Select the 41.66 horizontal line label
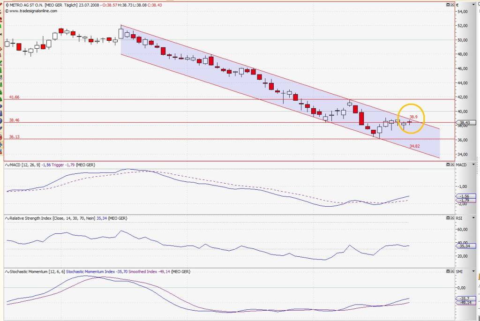Image resolution: width=480 pixels, height=321 pixels. (14, 97)
